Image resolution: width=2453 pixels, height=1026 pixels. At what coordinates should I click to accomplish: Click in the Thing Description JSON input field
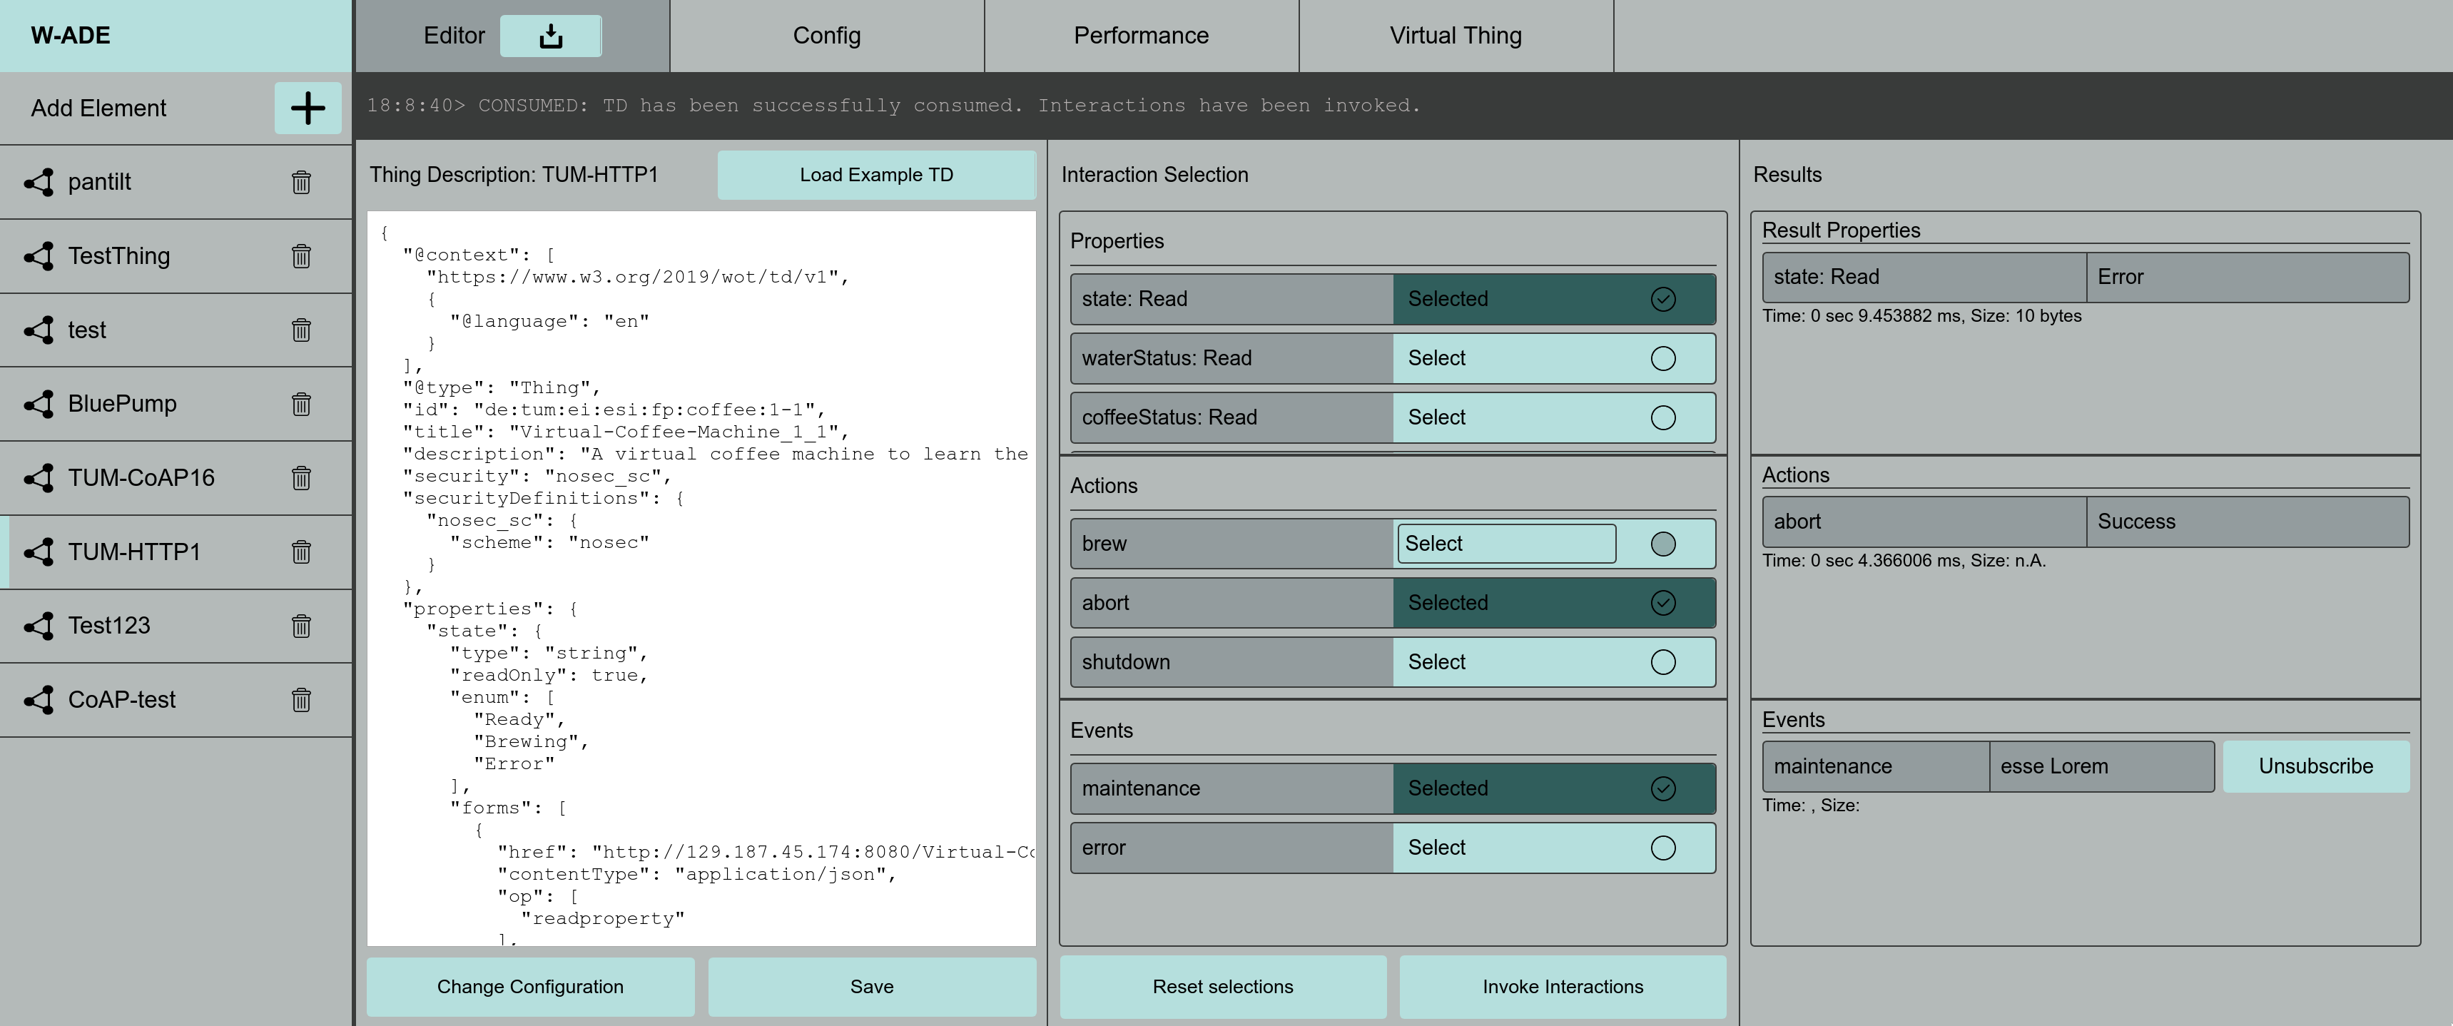[x=702, y=579]
